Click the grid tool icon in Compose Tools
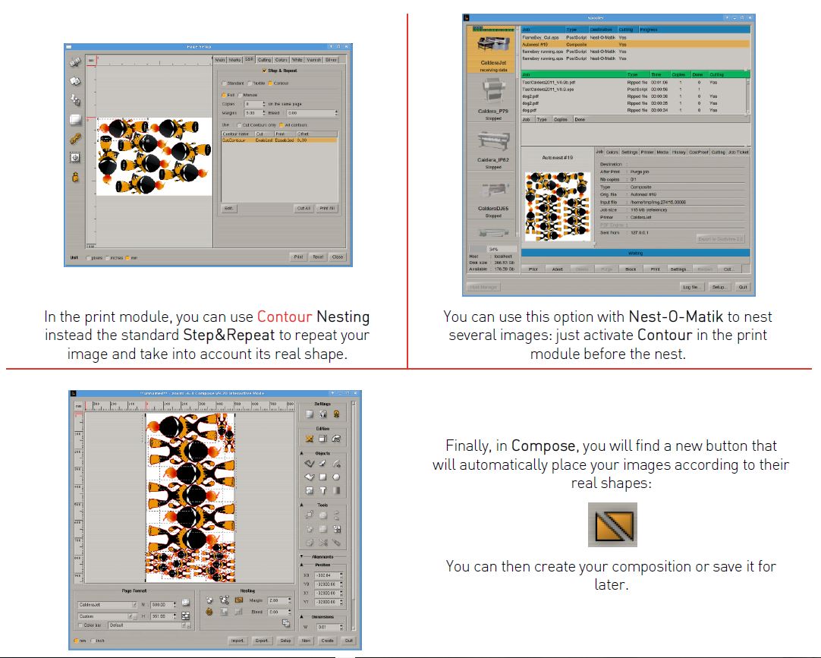The width and height of the screenshot is (821, 658). coord(336,529)
